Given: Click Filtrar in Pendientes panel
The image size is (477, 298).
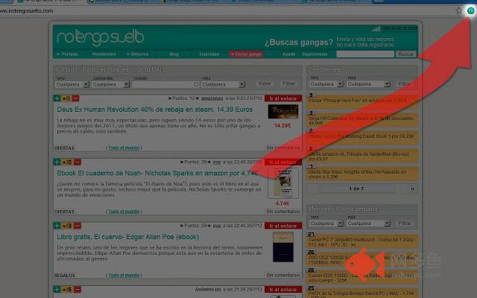Looking at the screenshot, I should click(x=405, y=84).
